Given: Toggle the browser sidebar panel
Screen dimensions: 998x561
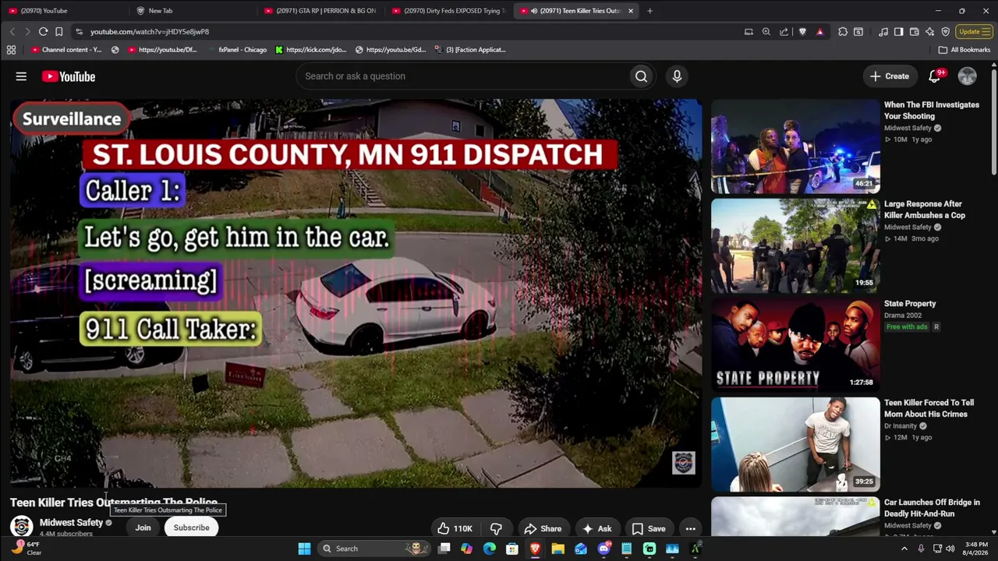Looking at the screenshot, I should coord(898,32).
